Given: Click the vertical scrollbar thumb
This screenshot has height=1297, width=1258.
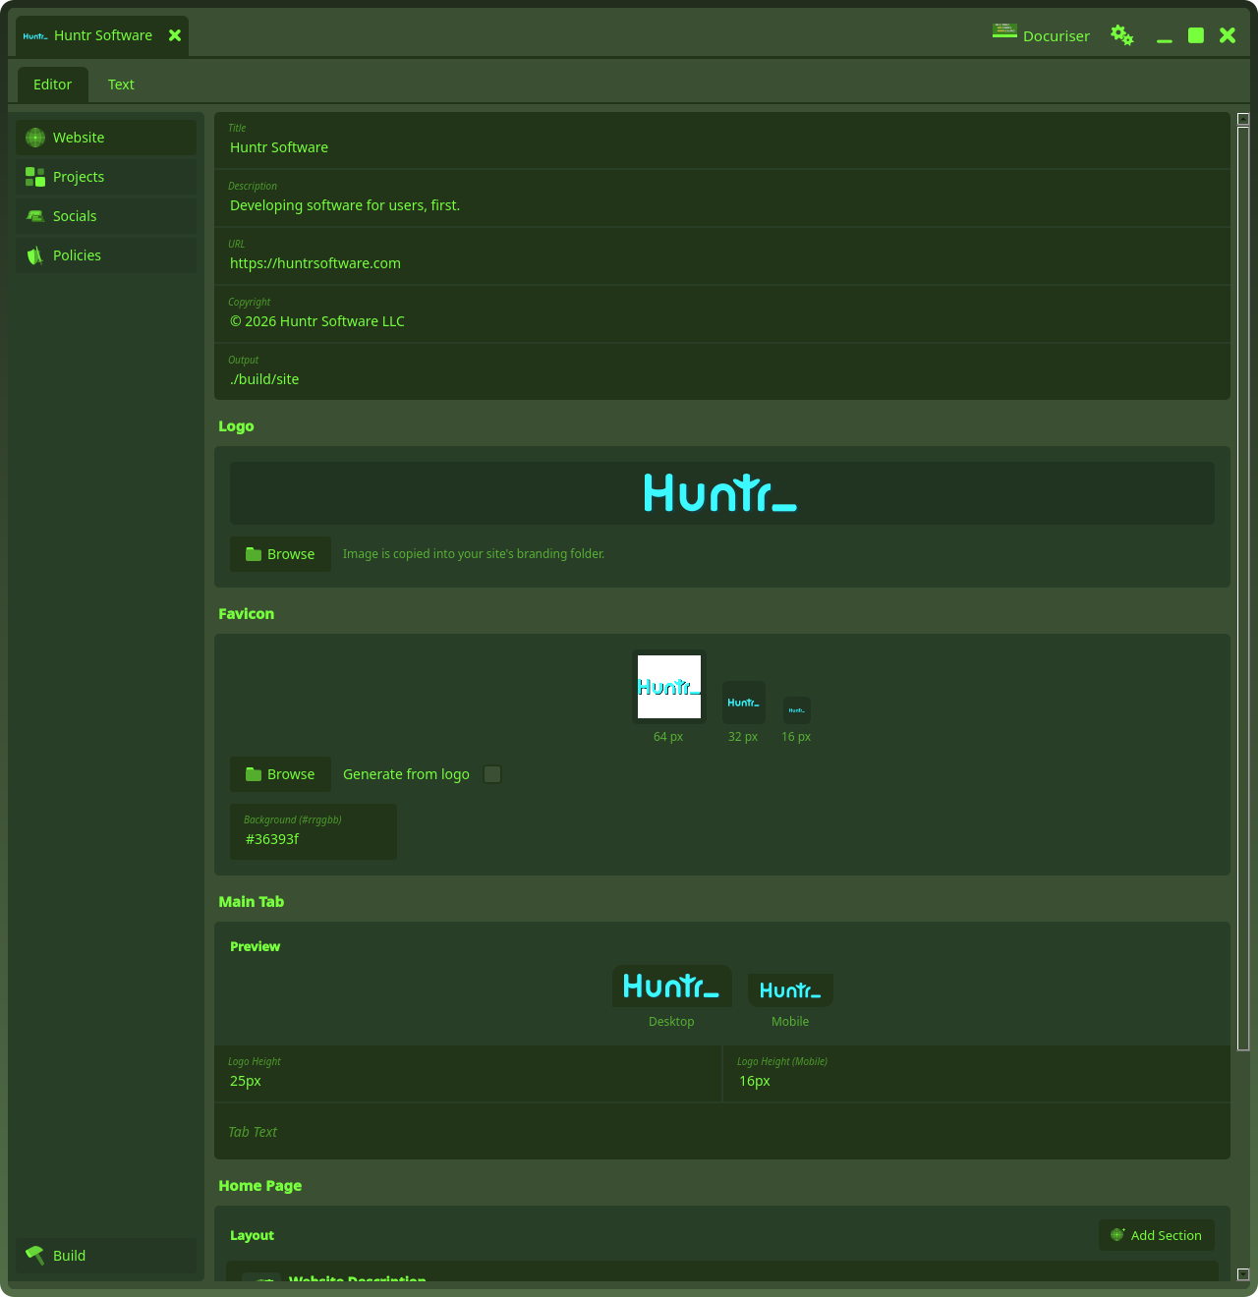Looking at the screenshot, I should pyautogui.click(x=1243, y=589).
